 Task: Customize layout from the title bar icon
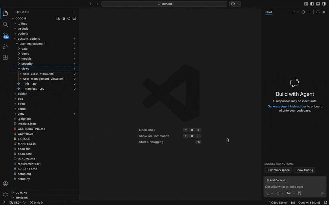coord(306,4)
